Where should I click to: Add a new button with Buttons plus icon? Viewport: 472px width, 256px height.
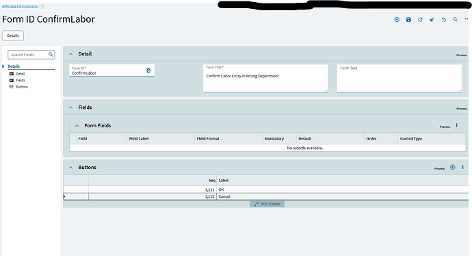coord(452,167)
